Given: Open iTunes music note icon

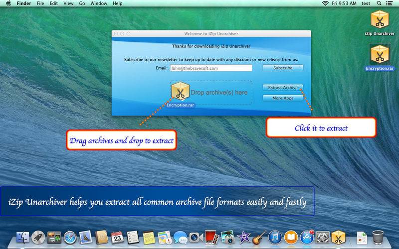Looking at the screenshot, I should coord(275,238).
